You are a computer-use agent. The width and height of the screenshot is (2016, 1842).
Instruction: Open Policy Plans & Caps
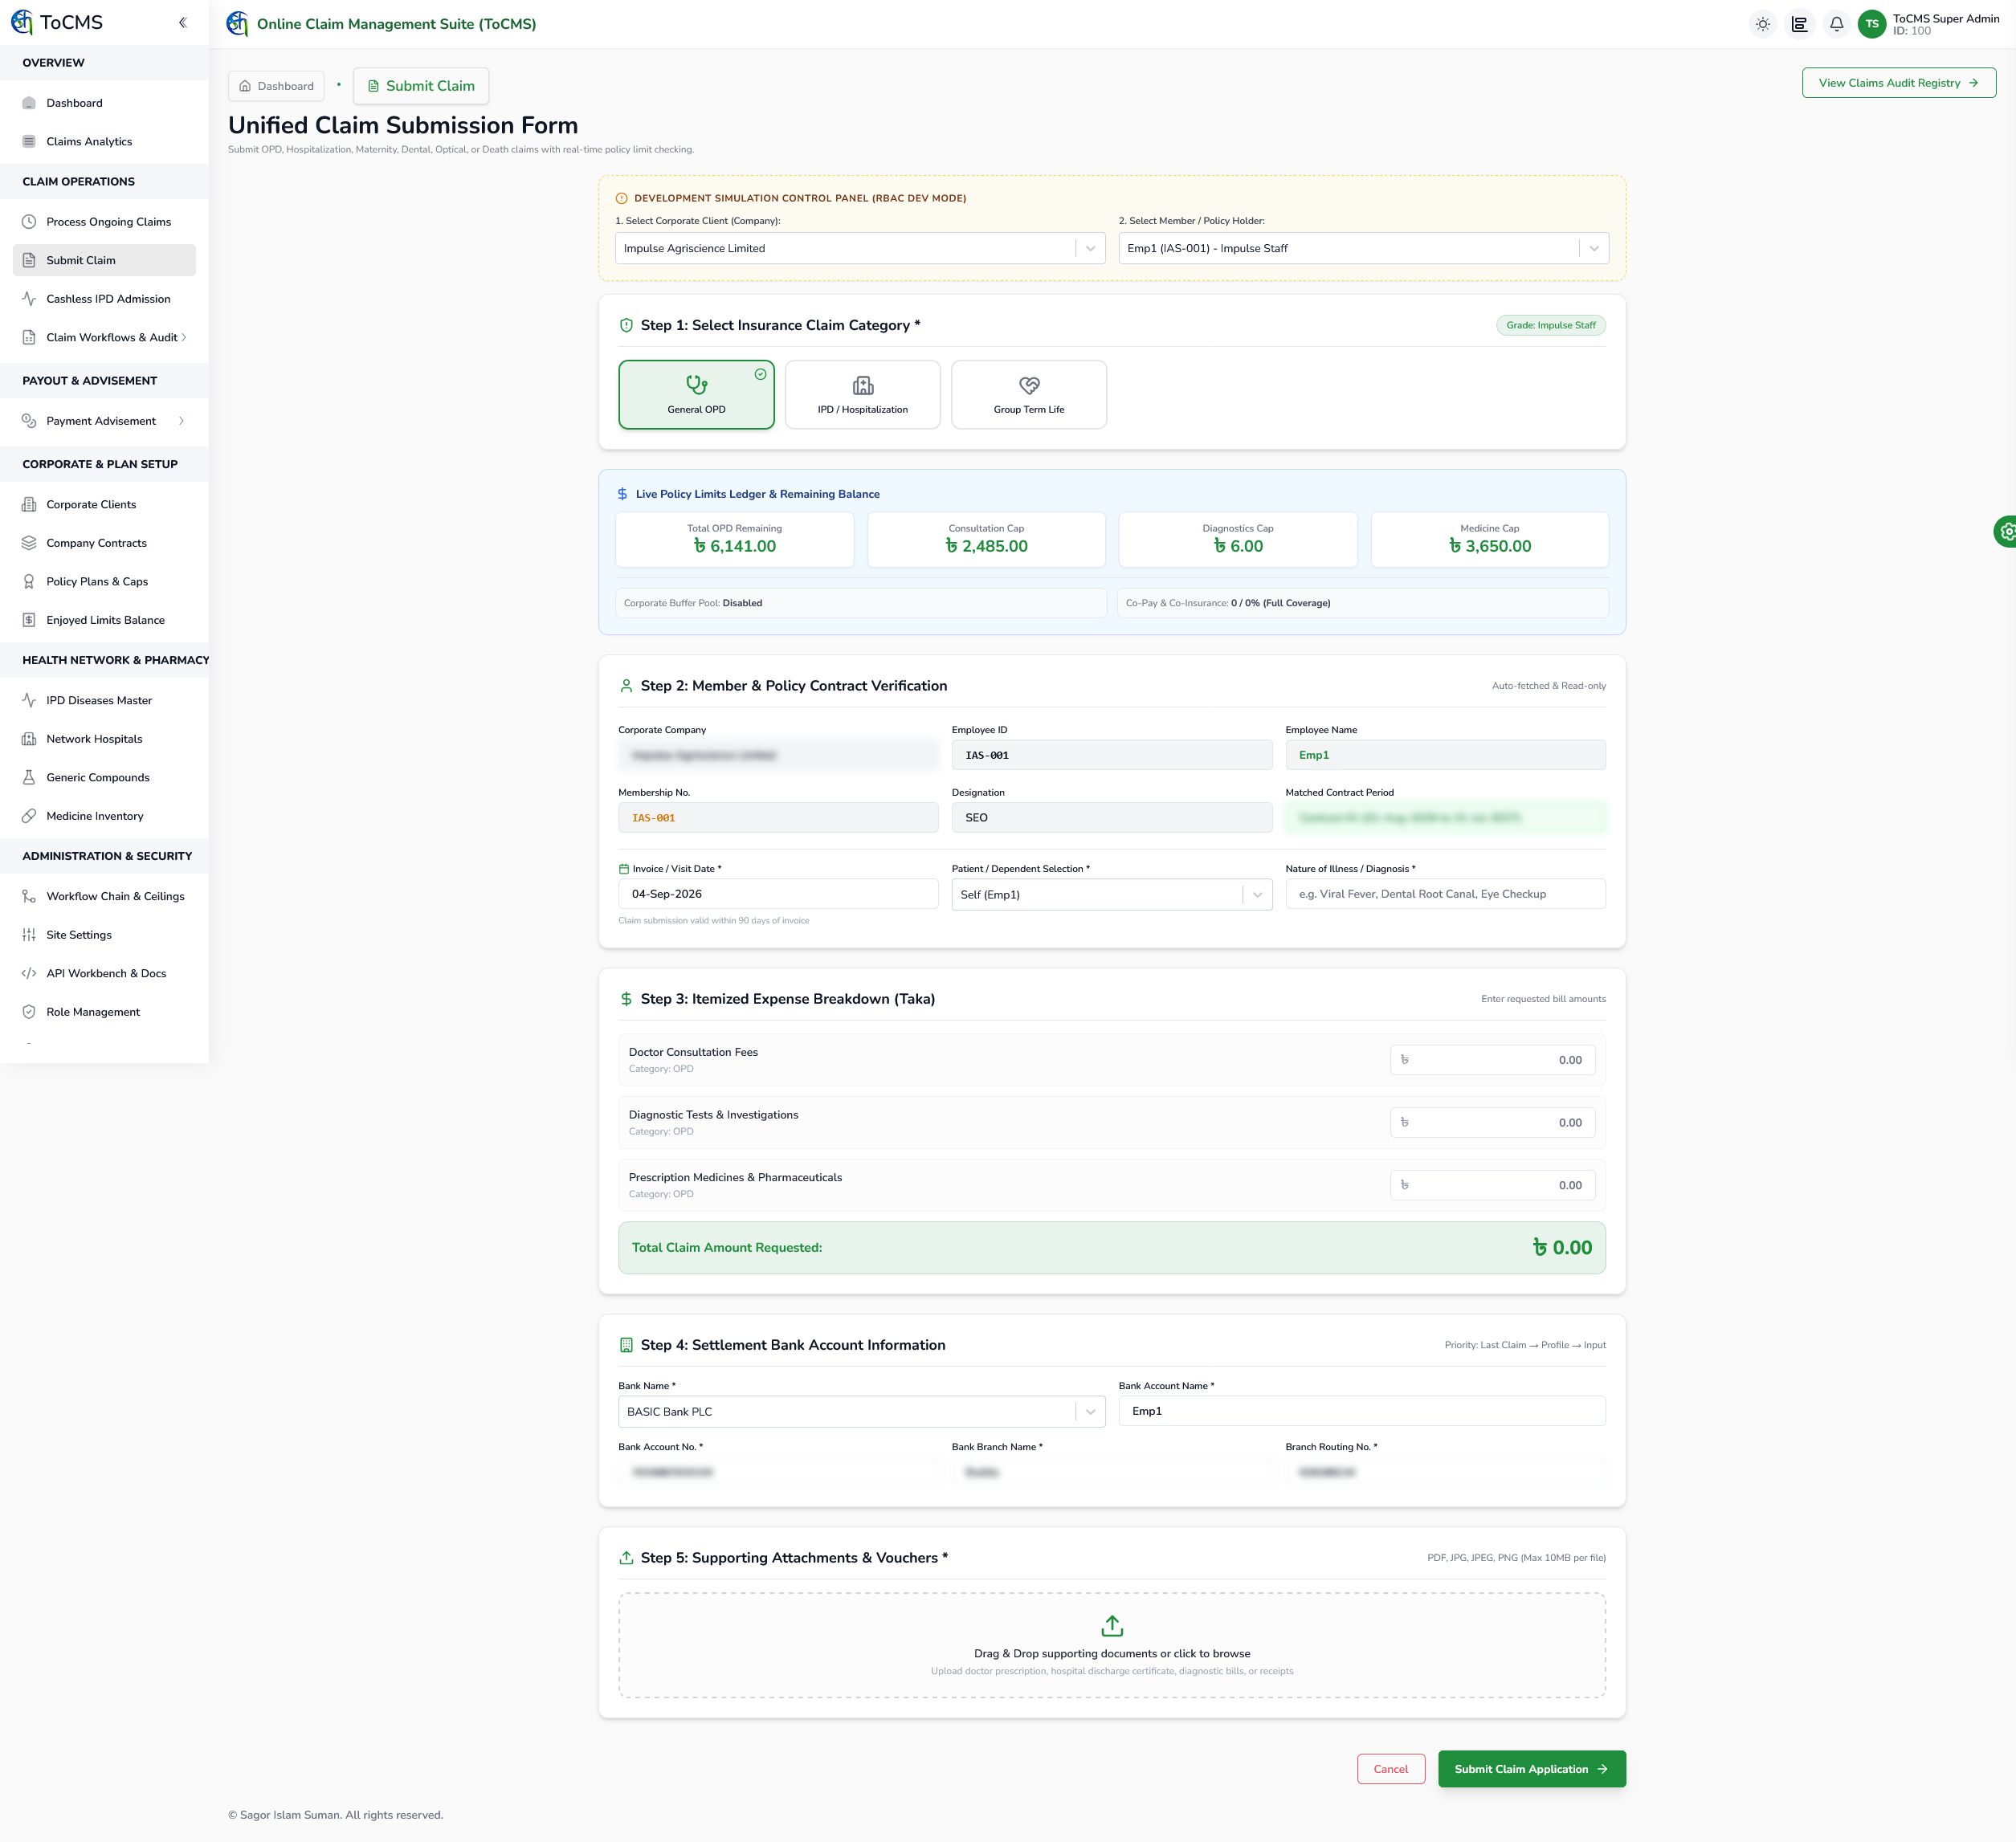[104, 581]
